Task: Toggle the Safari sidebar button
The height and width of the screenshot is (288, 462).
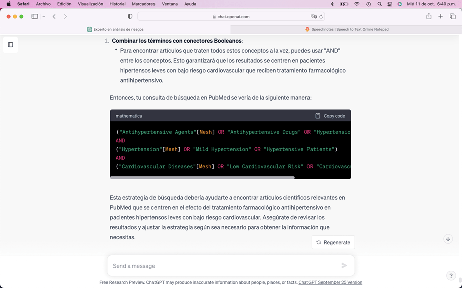Action: pyautogui.click(x=35, y=16)
